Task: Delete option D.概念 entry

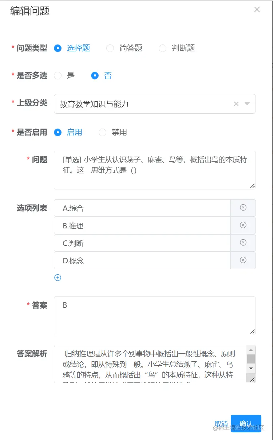Action: point(243,260)
